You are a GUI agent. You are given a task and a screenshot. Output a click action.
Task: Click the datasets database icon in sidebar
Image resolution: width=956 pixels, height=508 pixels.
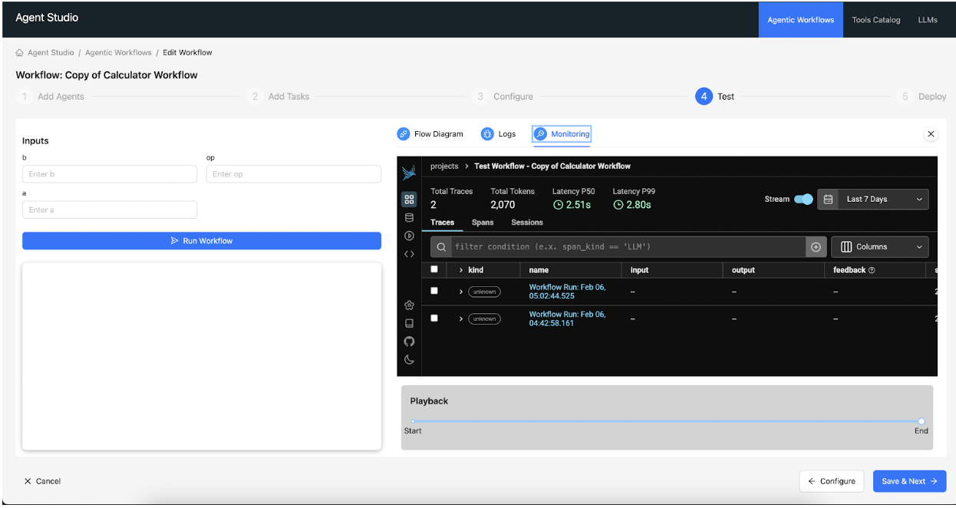(x=409, y=218)
